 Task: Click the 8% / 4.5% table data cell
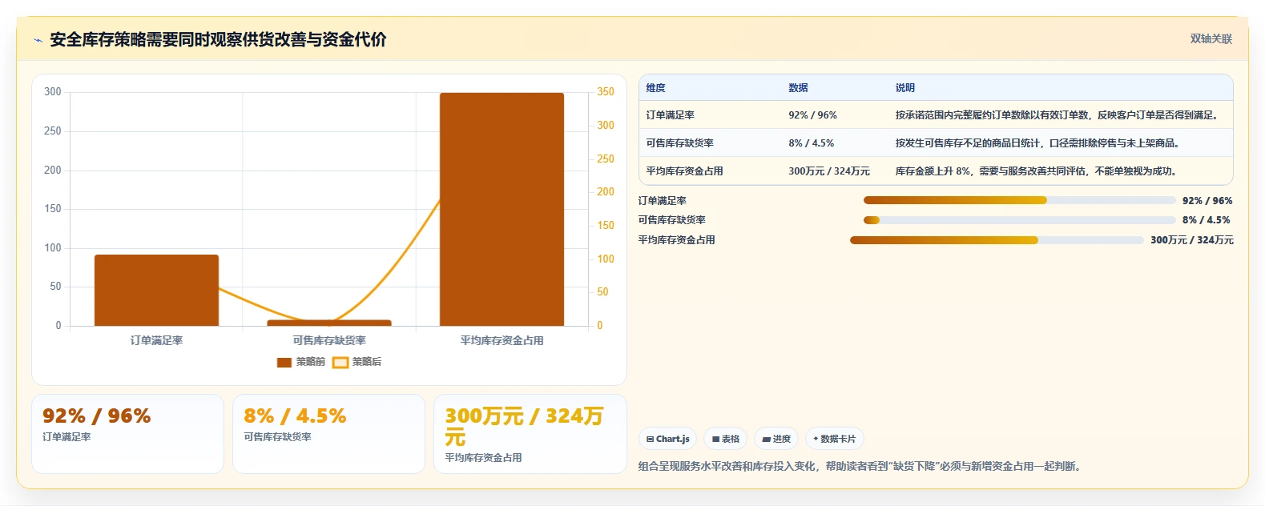pos(811,143)
